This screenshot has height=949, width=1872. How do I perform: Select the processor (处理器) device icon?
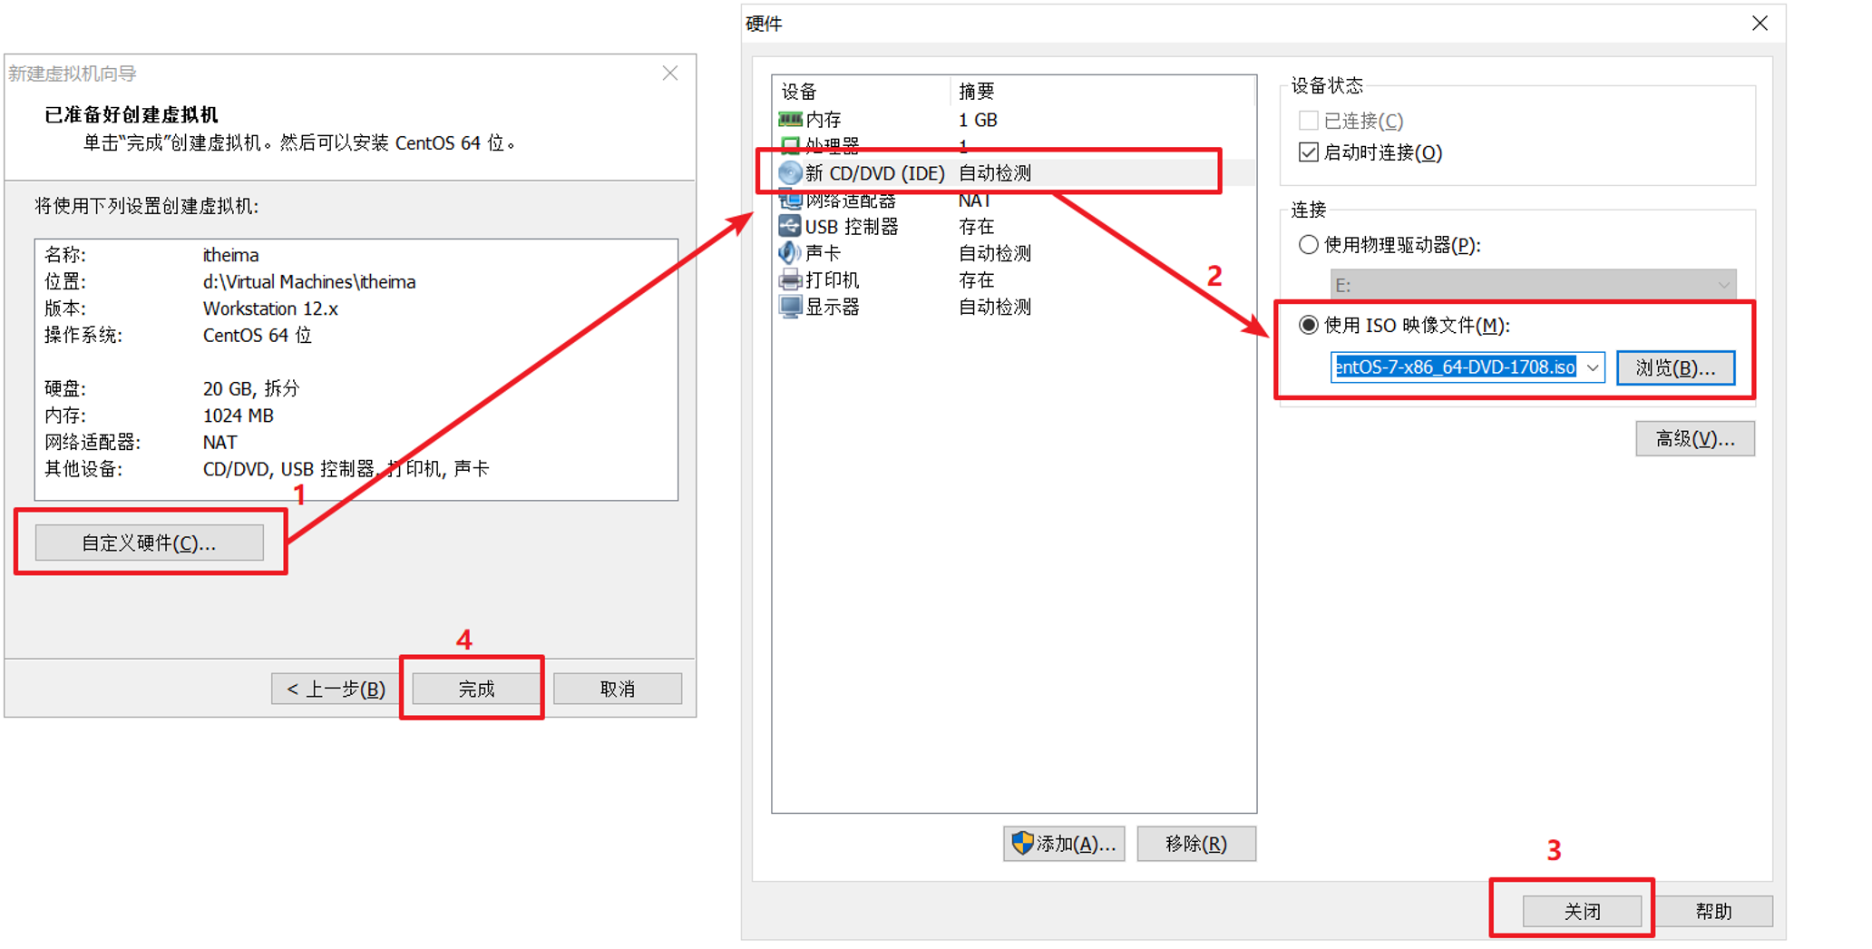tap(790, 145)
